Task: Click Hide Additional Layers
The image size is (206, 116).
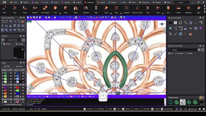Action: pos(13,104)
